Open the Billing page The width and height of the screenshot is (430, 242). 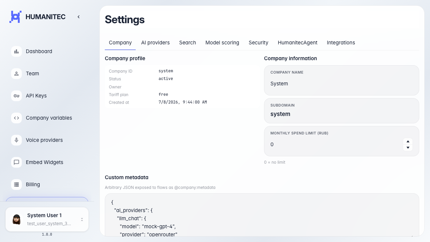47,185
